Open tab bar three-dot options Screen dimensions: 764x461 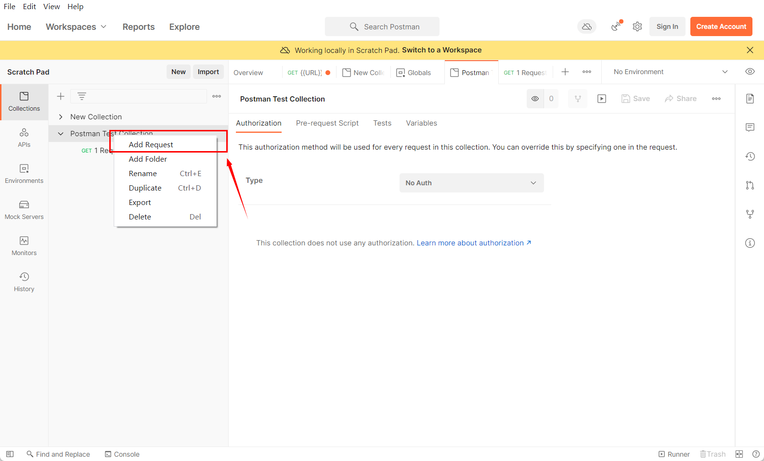pos(587,72)
